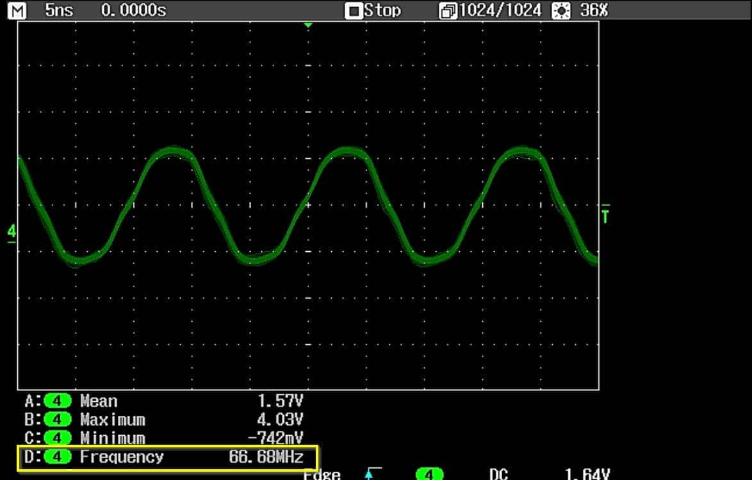The width and height of the screenshot is (752, 480).
Task: Select the highlighted Frequency measurement row
Action: [x=168, y=458]
